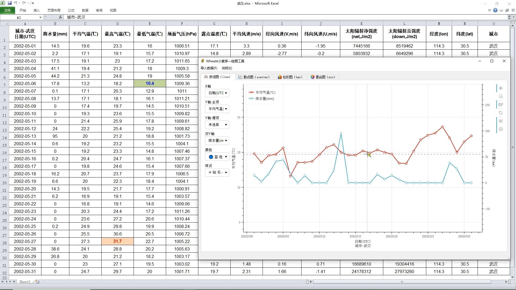The image size is (516, 290).
Task: Toggle the Pan tool on chart toolbar
Action: [x=501, y=88]
